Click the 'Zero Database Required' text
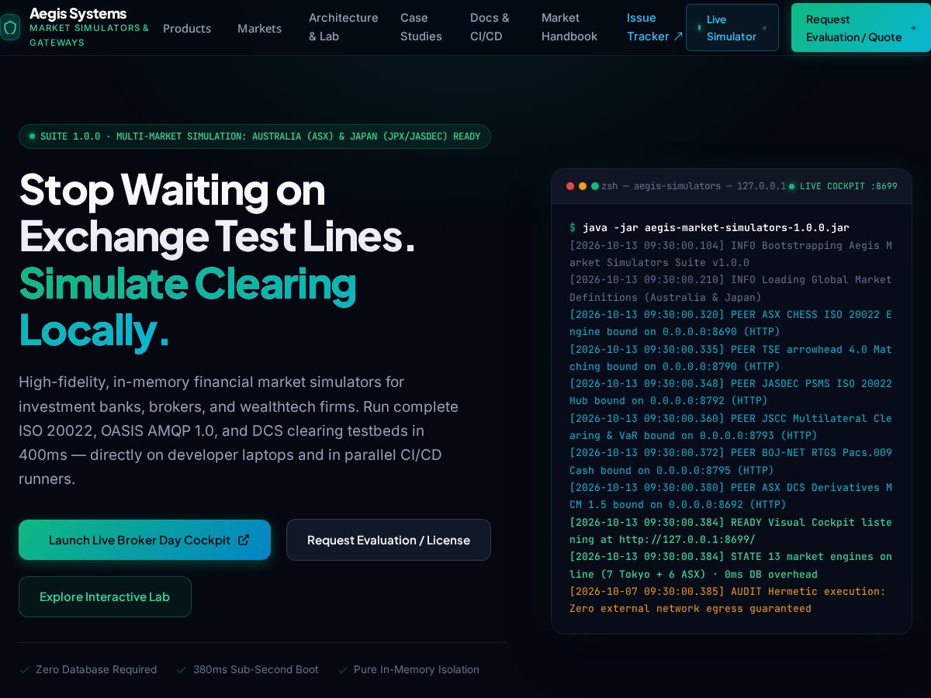931x698 pixels. pos(96,669)
